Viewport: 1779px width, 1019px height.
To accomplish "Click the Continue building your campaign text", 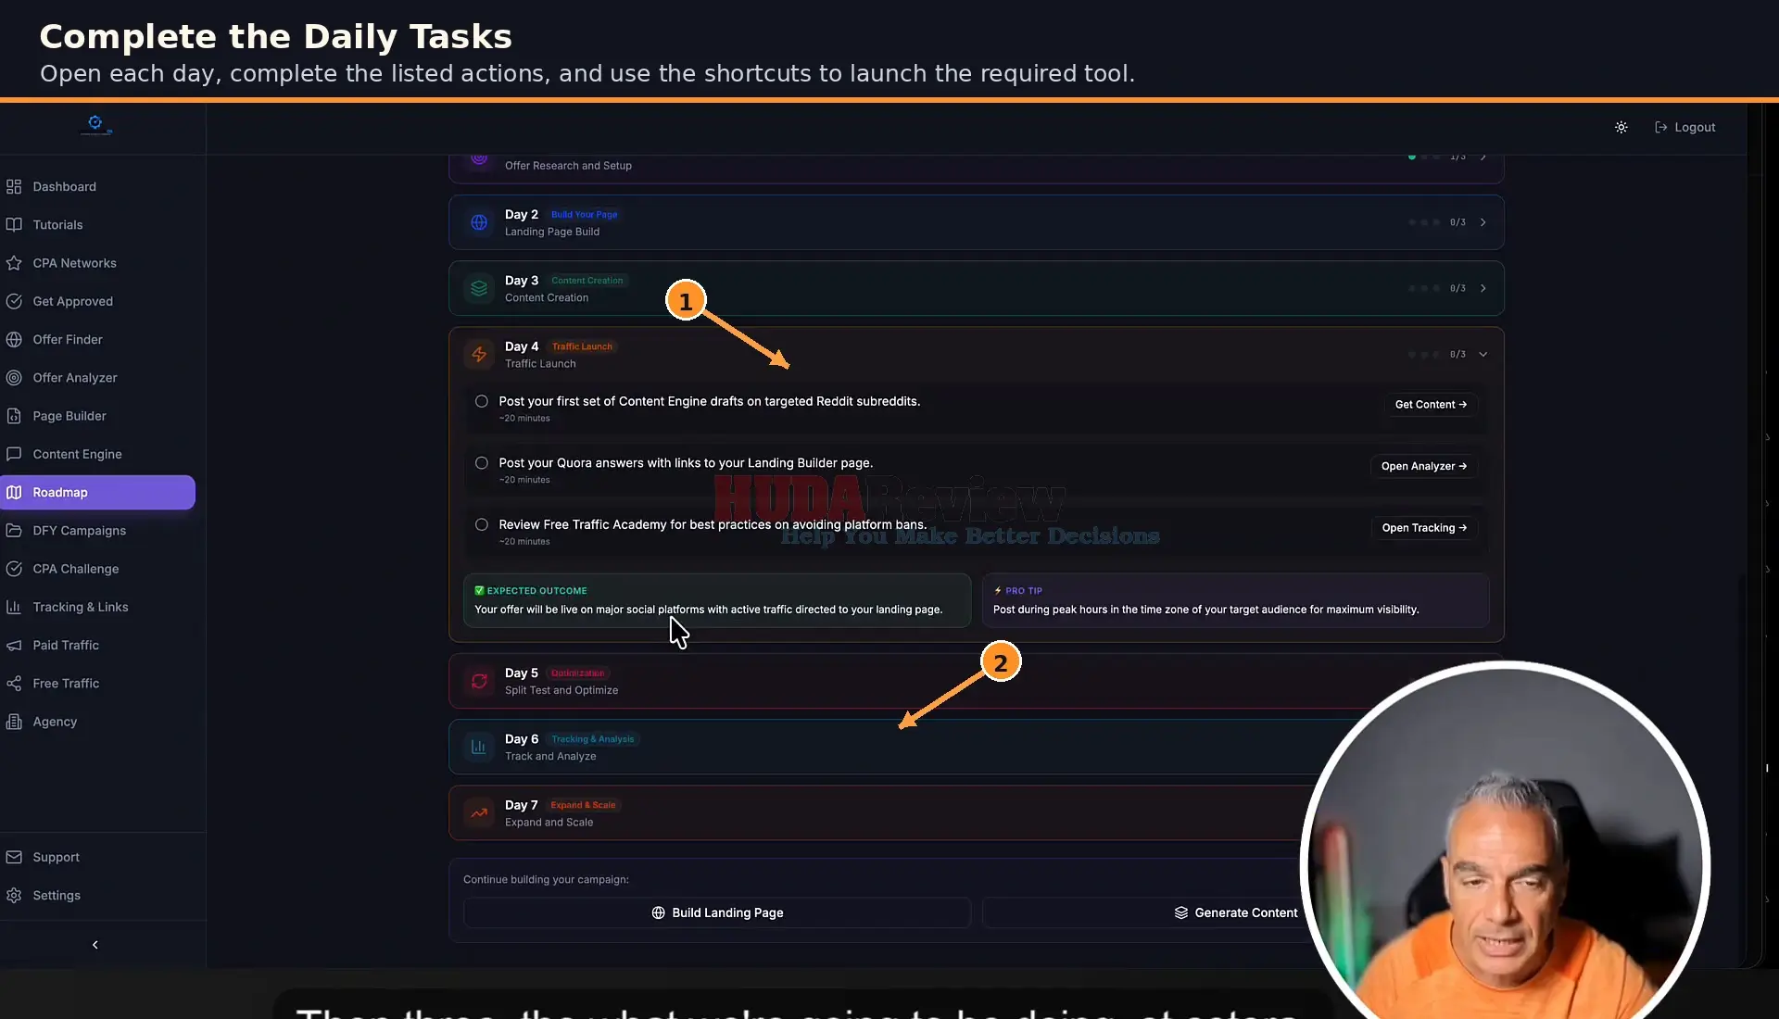I will [546, 879].
